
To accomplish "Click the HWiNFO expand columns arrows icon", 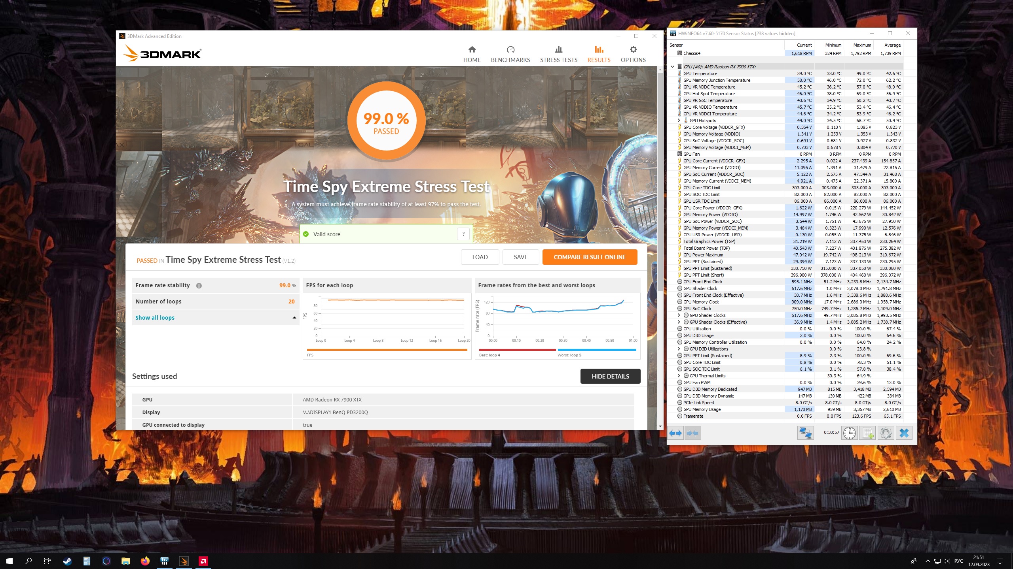I will coord(675,433).
